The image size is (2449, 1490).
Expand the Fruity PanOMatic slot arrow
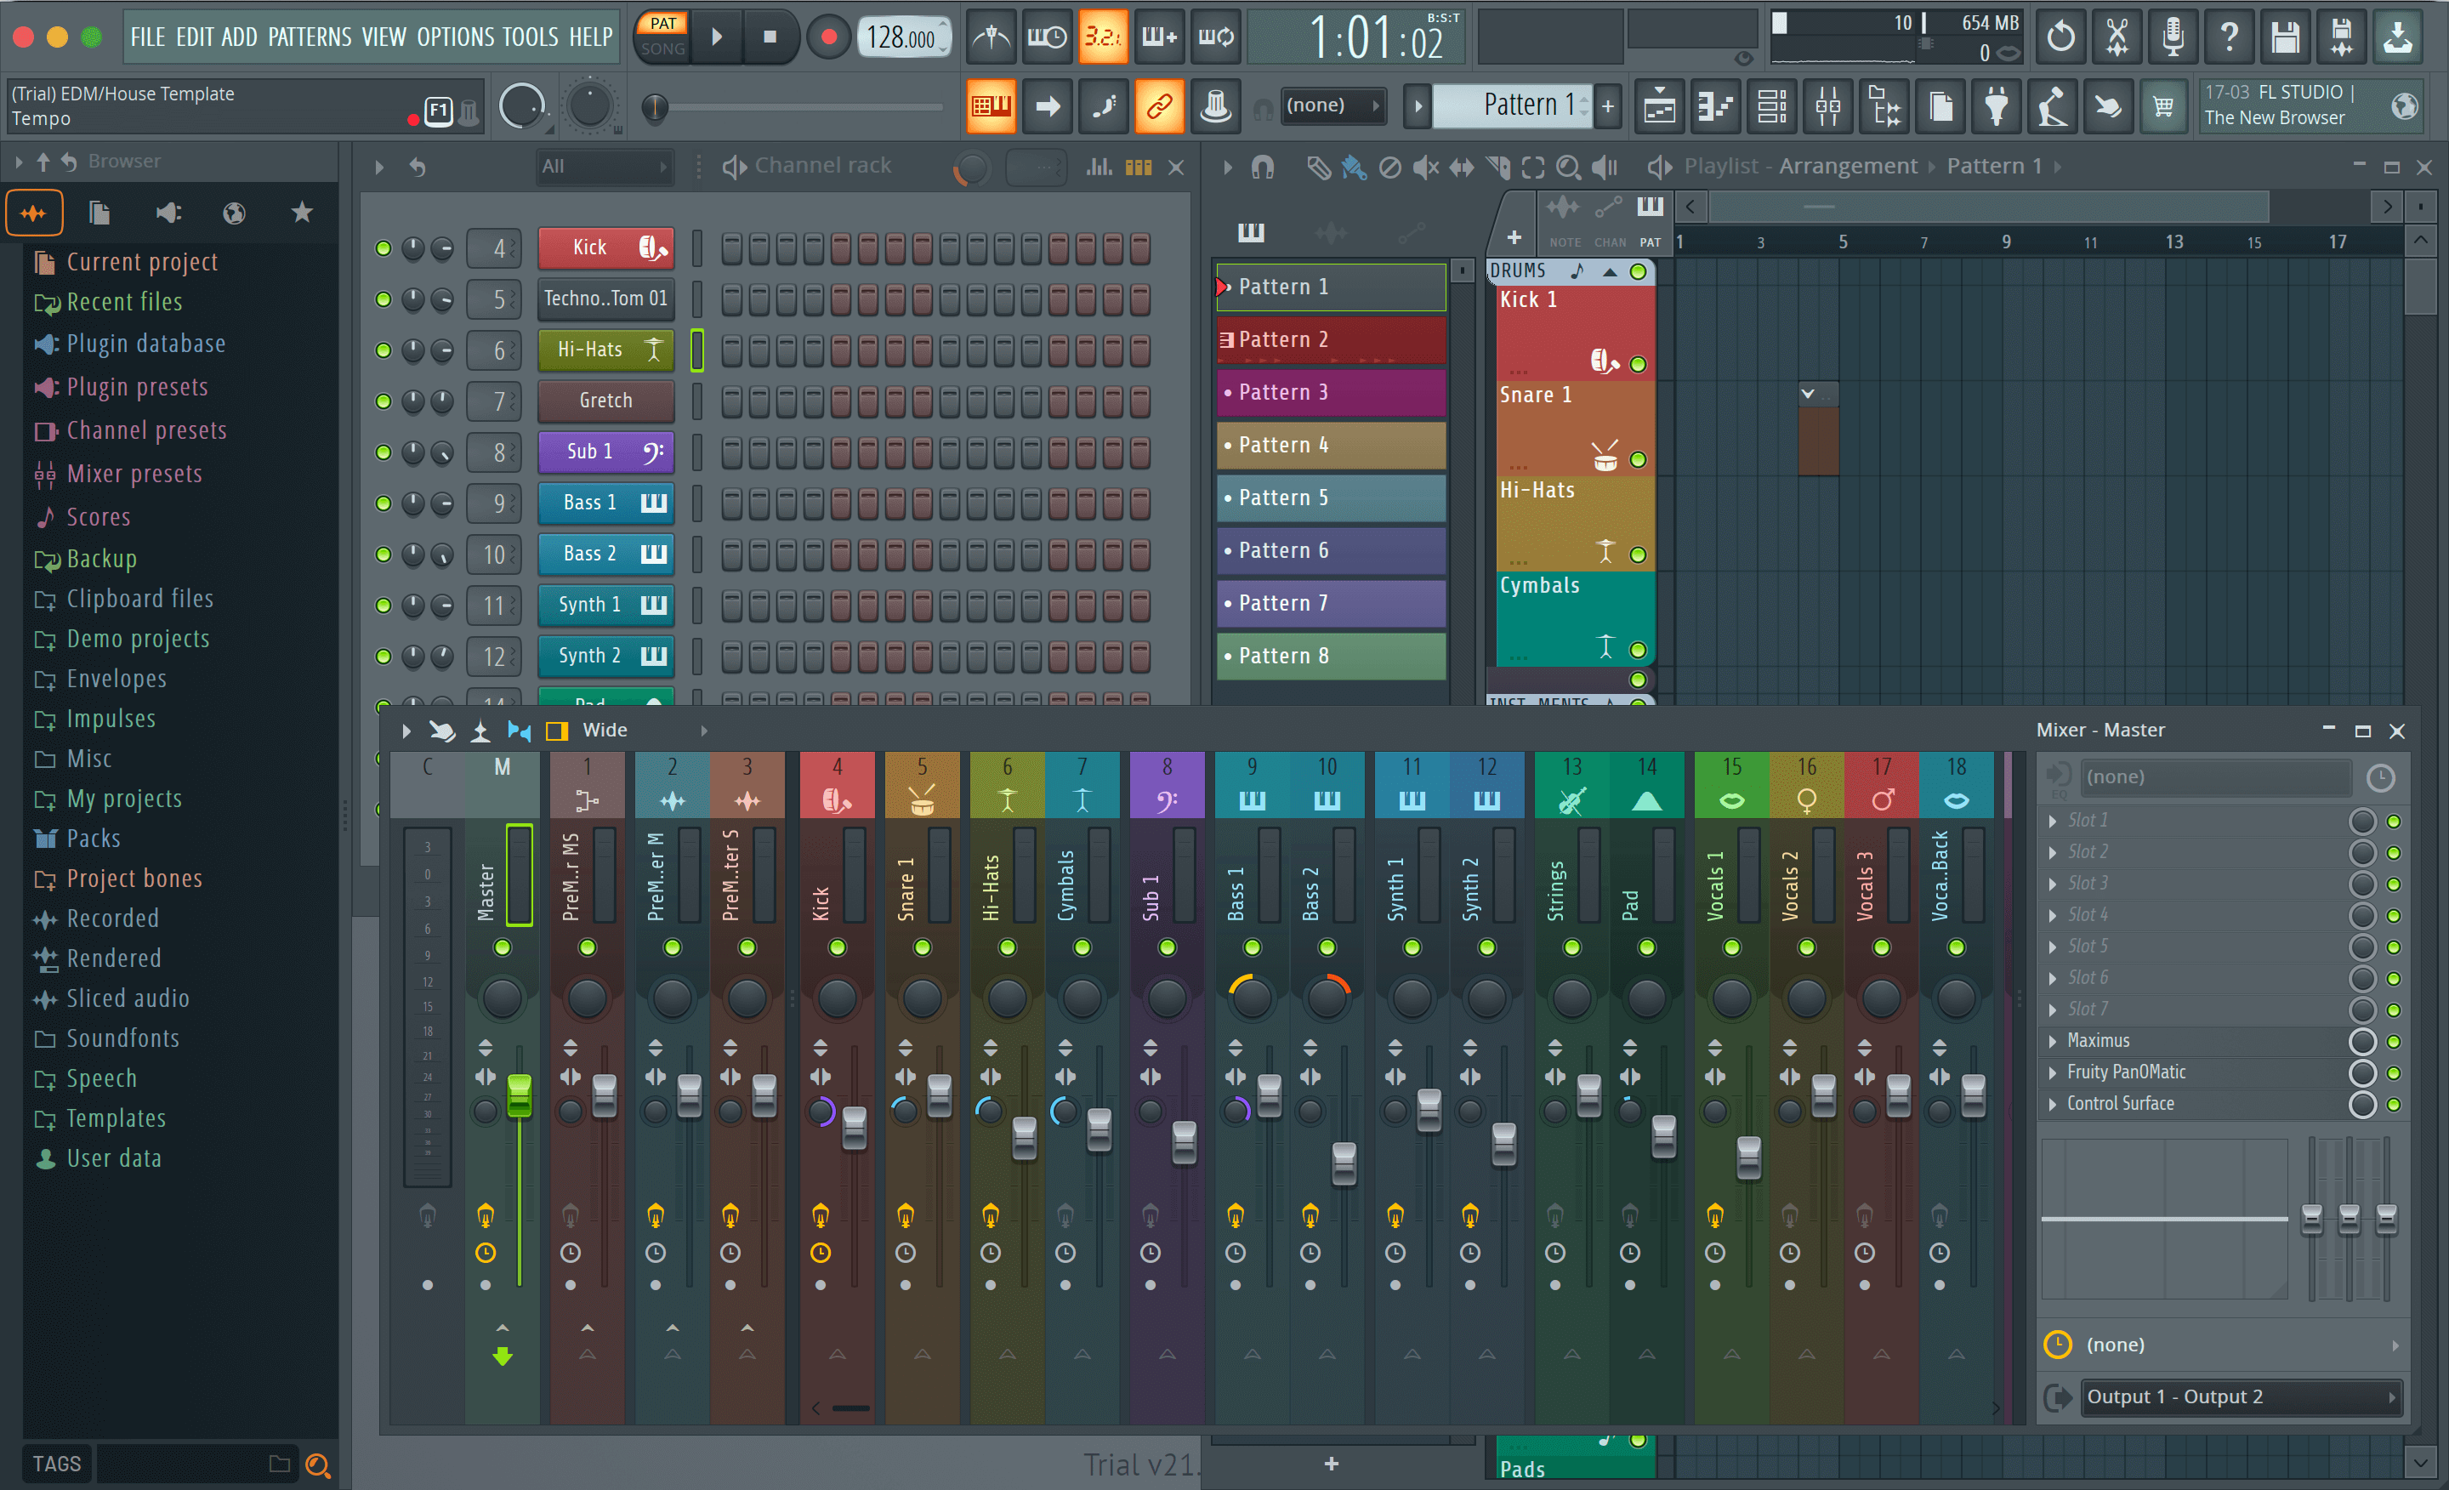tap(2054, 1072)
